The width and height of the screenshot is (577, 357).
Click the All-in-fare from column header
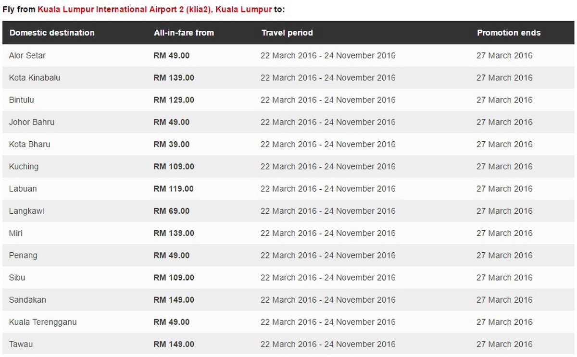[x=184, y=33]
